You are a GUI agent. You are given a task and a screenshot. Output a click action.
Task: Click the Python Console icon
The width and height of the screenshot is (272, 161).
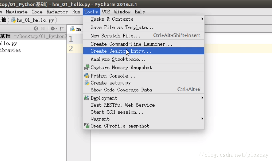click(x=87, y=76)
